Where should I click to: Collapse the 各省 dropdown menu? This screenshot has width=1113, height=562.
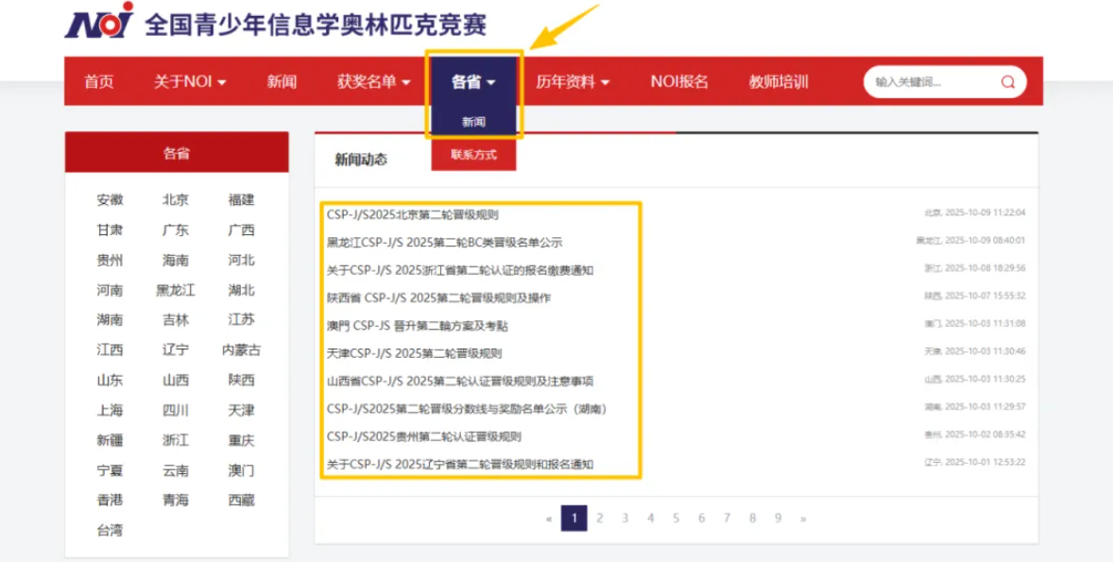pos(473,82)
